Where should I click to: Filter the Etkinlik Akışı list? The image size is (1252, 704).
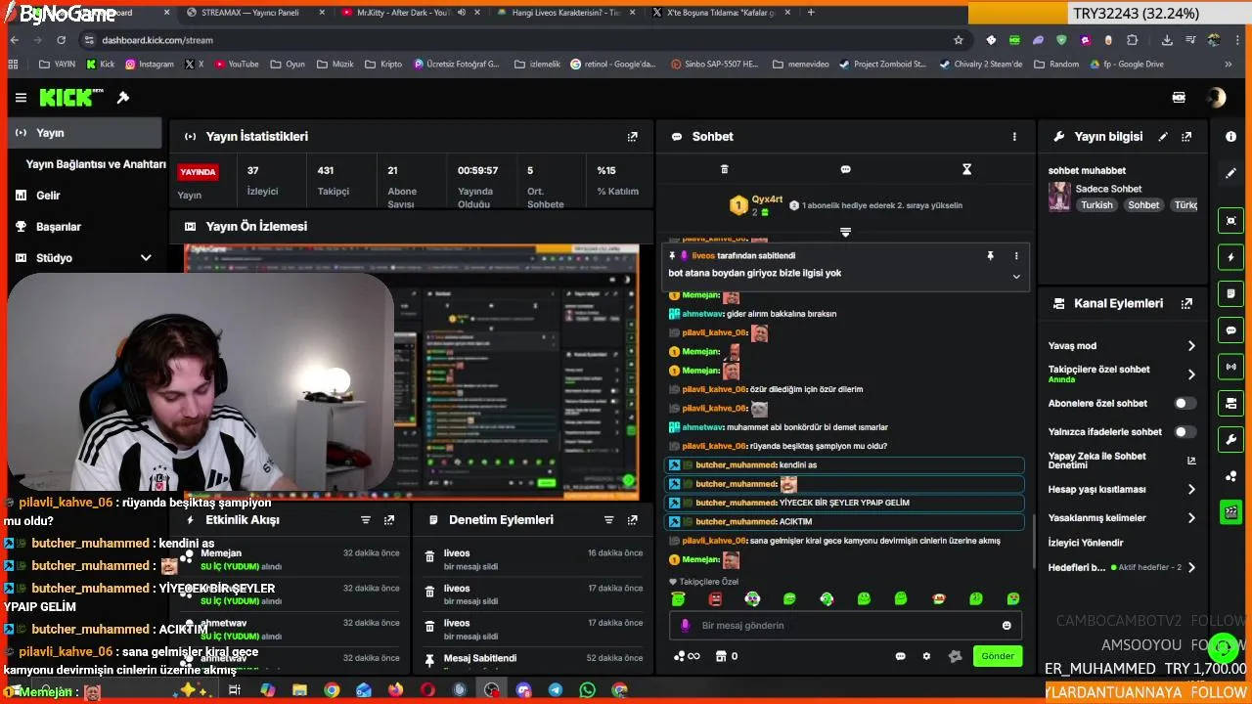point(366,520)
